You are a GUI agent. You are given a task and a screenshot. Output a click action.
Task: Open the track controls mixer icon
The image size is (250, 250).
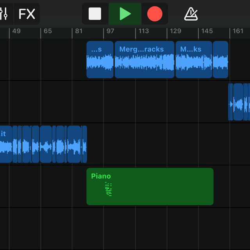(4, 14)
